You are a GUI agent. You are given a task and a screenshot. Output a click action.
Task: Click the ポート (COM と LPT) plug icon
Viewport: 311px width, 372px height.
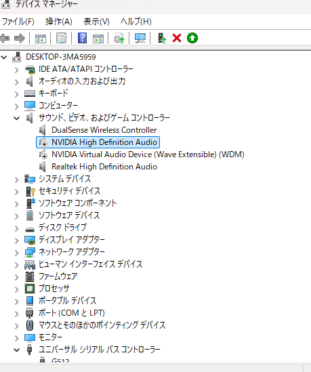click(x=29, y=313)
